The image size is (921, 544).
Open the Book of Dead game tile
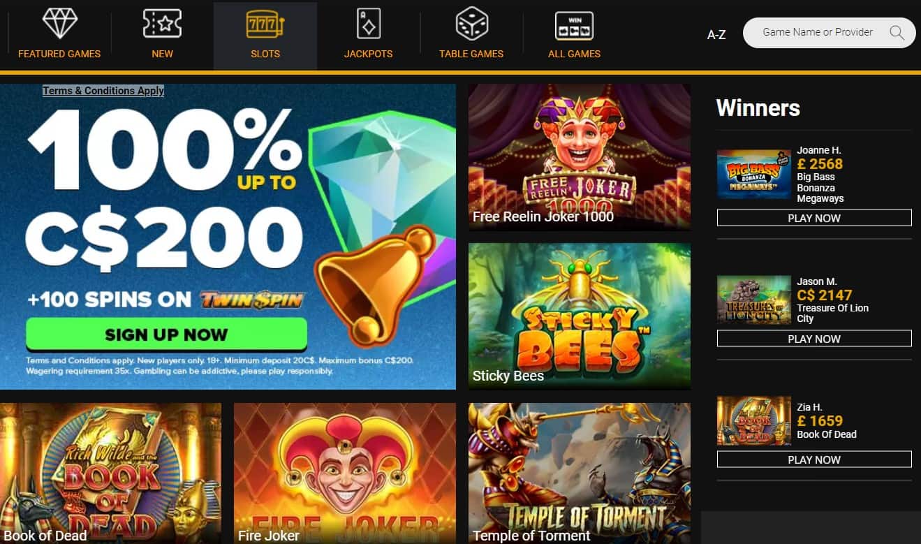pos(110,473)
